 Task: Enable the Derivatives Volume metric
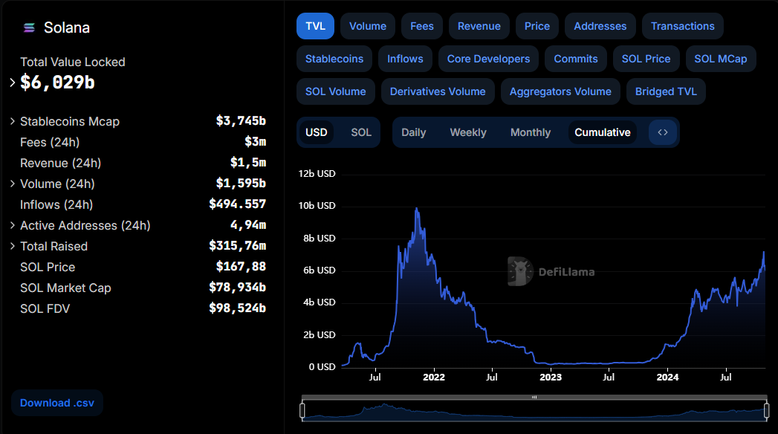coord(438,91)
